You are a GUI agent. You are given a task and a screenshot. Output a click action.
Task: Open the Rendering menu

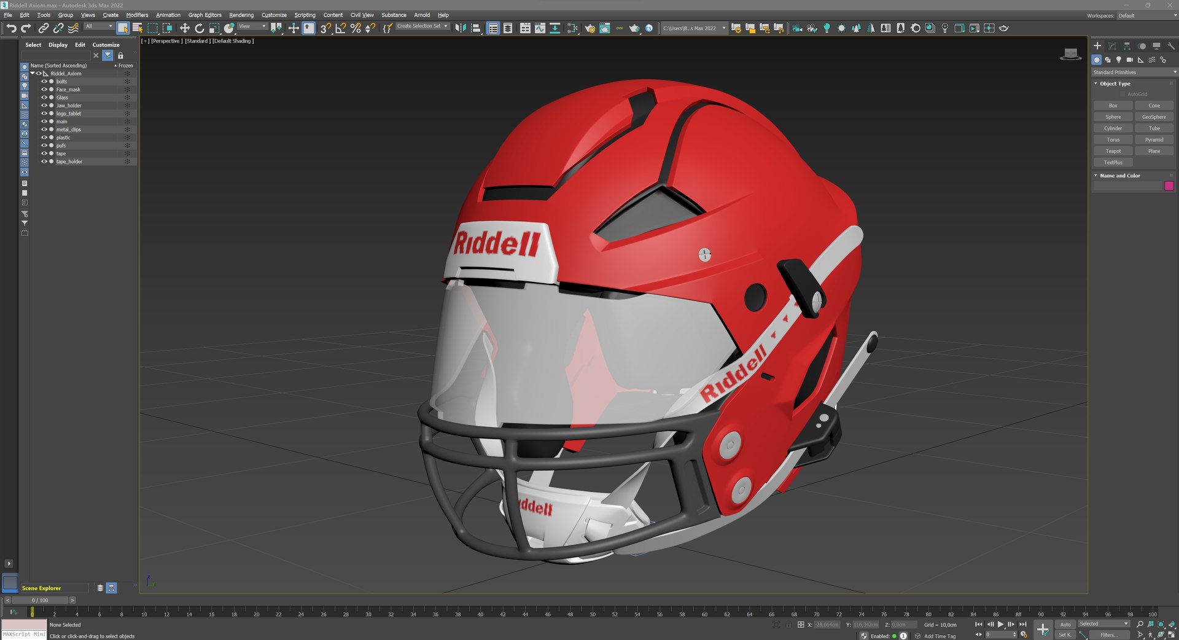pos(241,15)
